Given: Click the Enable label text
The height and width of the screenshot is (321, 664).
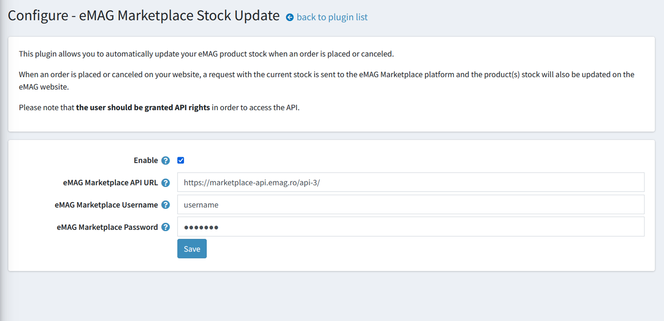Looking at the screenshot, I should coord(146,160).
